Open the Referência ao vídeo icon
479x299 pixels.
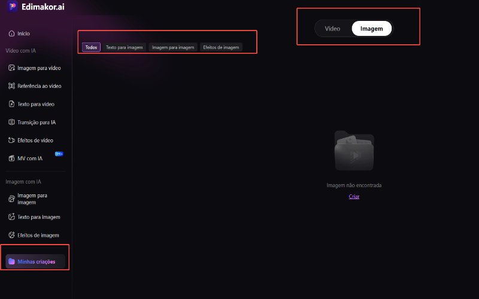click(x=11, y=86)
